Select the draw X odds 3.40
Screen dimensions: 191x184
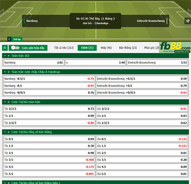coord(95,63)
